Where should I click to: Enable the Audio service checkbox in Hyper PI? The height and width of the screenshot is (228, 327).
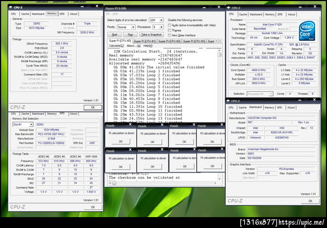tap(169, 25)
